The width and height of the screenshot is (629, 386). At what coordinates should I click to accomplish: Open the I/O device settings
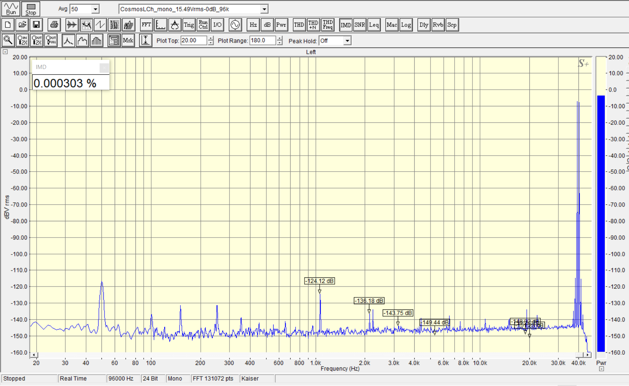[x=217, y=25]
